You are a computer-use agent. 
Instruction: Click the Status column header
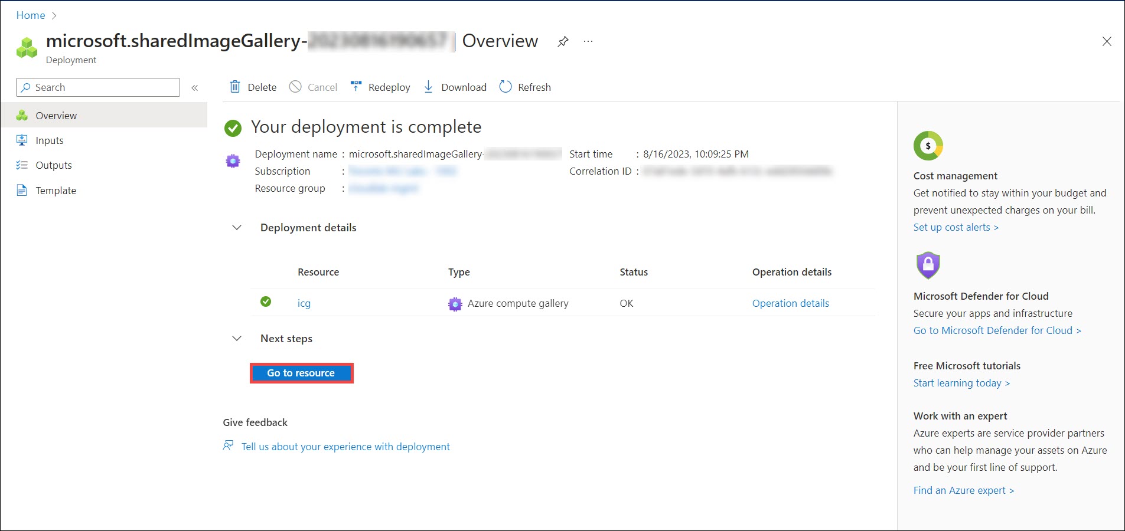[634, 272]
